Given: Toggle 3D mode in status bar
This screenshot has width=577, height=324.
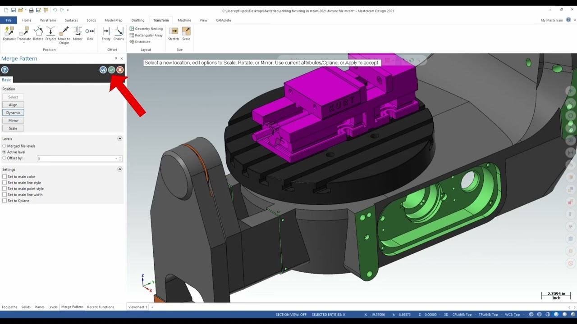Looking at the screenshot, I should tap(446, 315).
